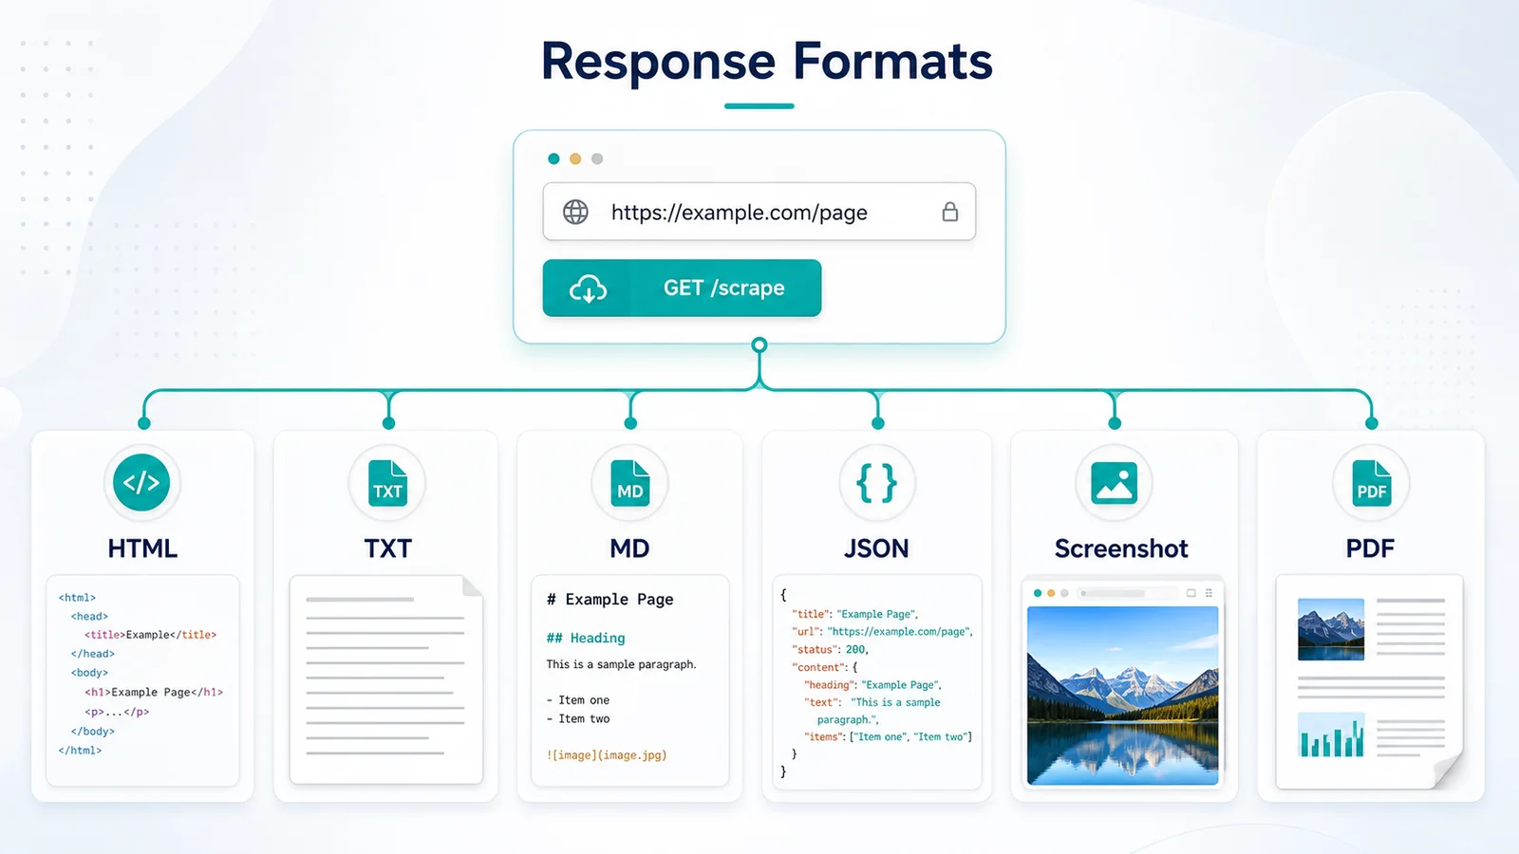Select the JSON card title

[876, 548]
